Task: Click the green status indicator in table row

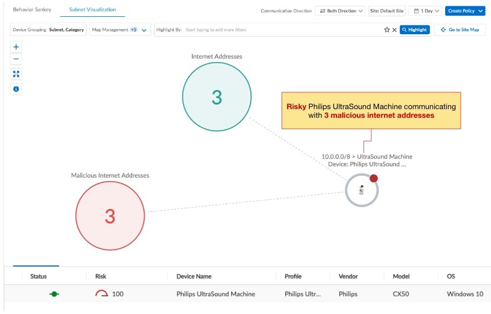Action: coord(54,294)
